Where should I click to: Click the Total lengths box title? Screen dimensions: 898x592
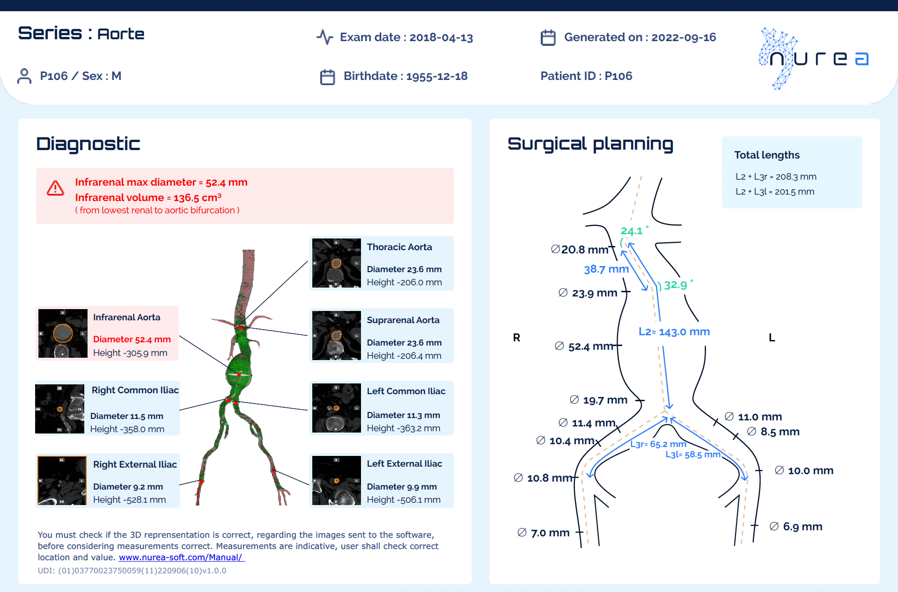pyautogui.click(x=766, y=155)
